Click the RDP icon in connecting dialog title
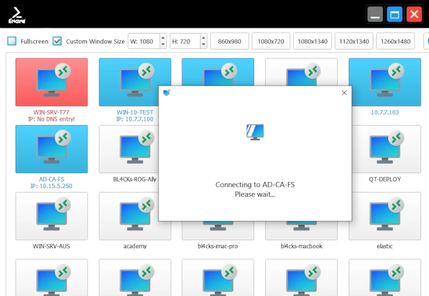429x296 pixels. coord(167,93)
